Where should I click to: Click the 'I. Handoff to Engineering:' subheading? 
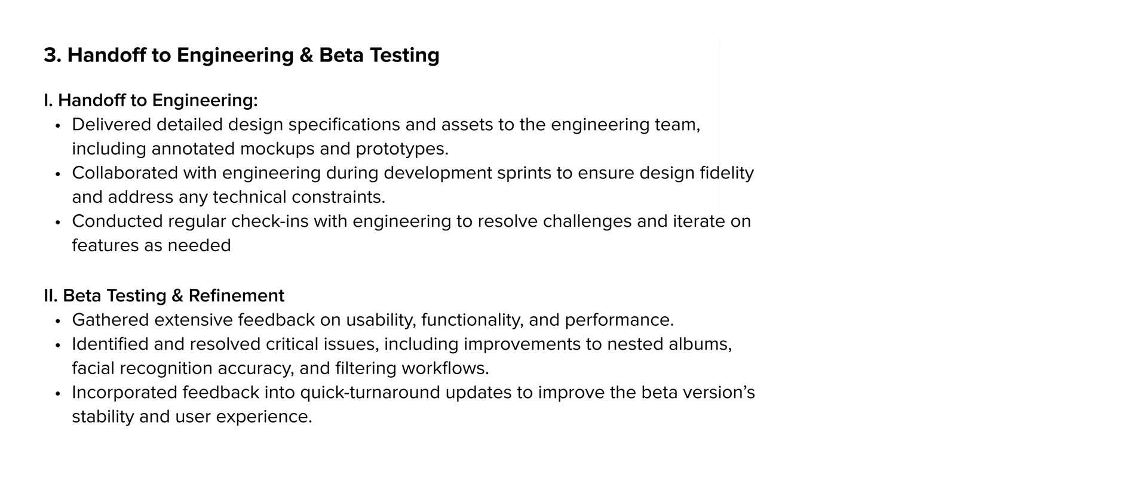151,100
